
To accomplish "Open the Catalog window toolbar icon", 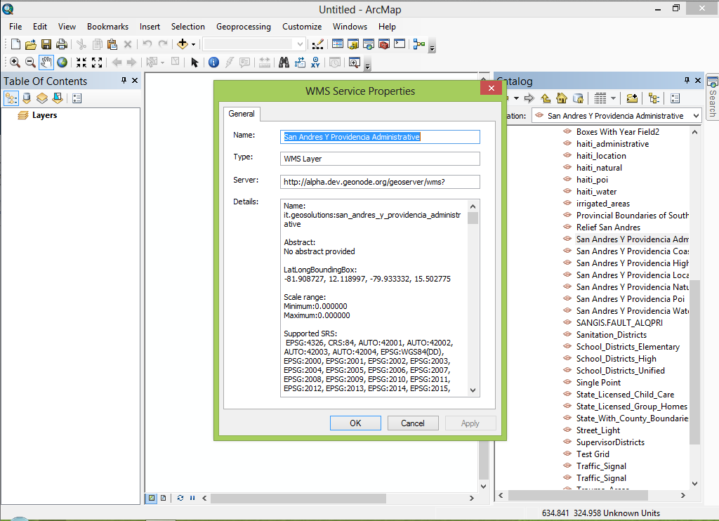I will [353, 44].
